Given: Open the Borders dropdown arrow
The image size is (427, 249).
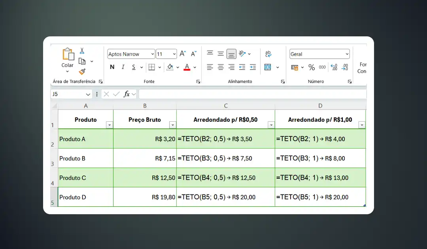Looking at the screenshot, I should pos(160,67).
